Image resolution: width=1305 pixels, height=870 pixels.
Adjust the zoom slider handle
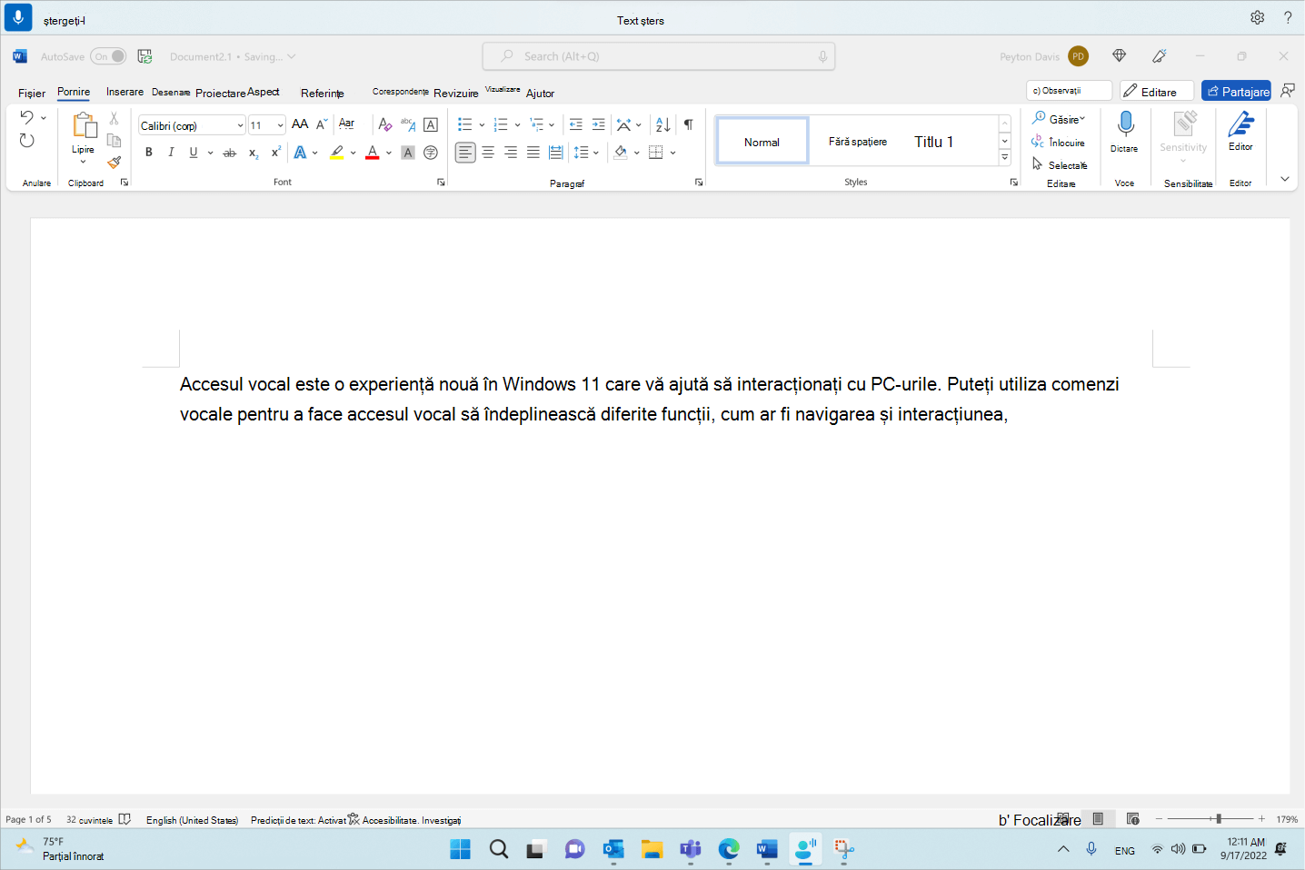[x=1219, y=819]
